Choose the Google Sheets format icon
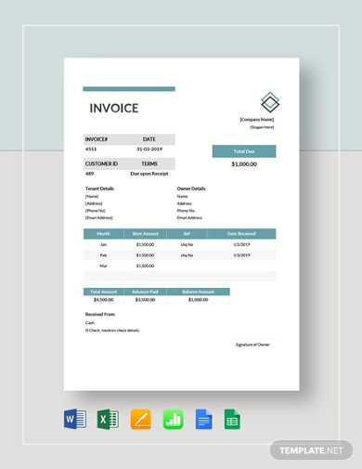This screenshot has height=469, width=362. (x=232, y=419)
